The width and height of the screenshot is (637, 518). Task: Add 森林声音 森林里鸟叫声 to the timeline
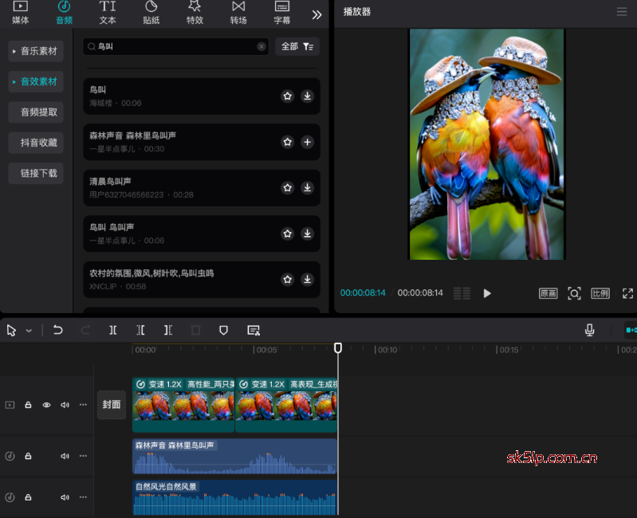pos(308,142)
